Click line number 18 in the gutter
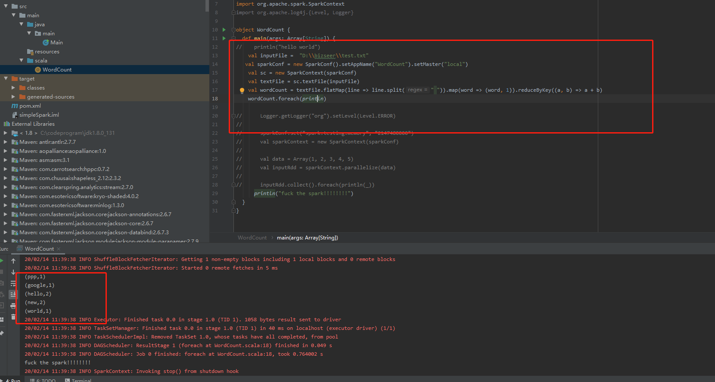 215,99
